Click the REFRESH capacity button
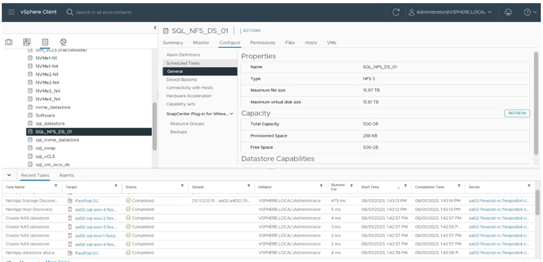The width and height of the screenshot is (543, 262). pyautogui.click(x=517, y=113)
